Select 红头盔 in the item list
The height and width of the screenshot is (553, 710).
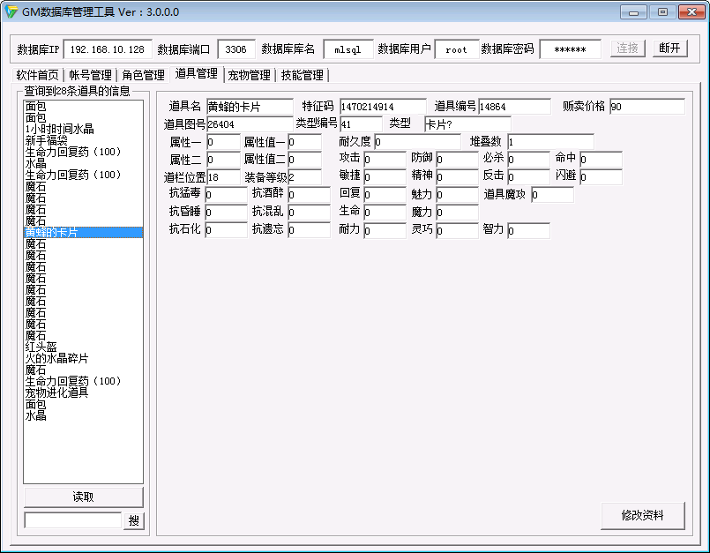coord(41,347)
